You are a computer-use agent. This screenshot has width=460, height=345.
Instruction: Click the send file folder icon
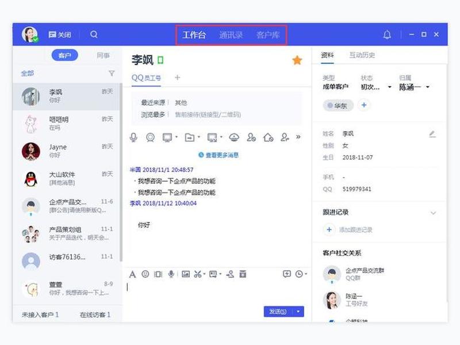click(x=190, y=137)
